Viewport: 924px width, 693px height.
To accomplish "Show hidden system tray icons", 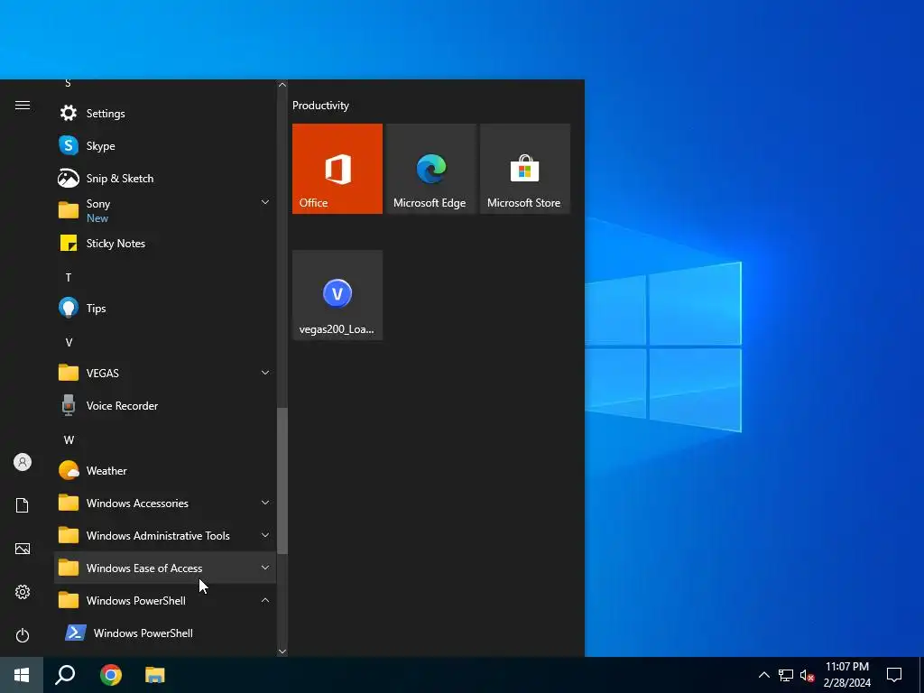I will click(763, 675).
